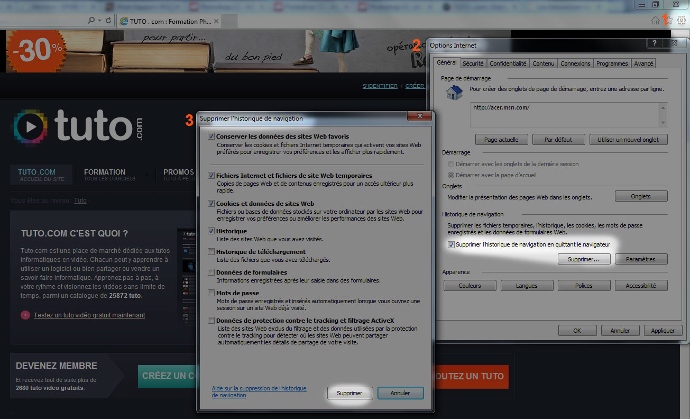Open Aide sur la suppression de l'historique link
690x419 pixels.
[259, 391]
